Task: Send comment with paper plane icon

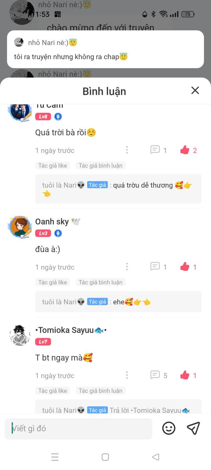Action: 193,428
